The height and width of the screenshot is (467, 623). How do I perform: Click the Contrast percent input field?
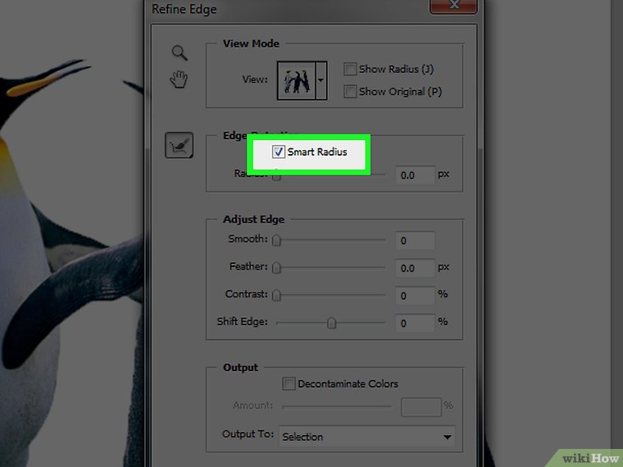pyautogui.click(x=415, y=295)
